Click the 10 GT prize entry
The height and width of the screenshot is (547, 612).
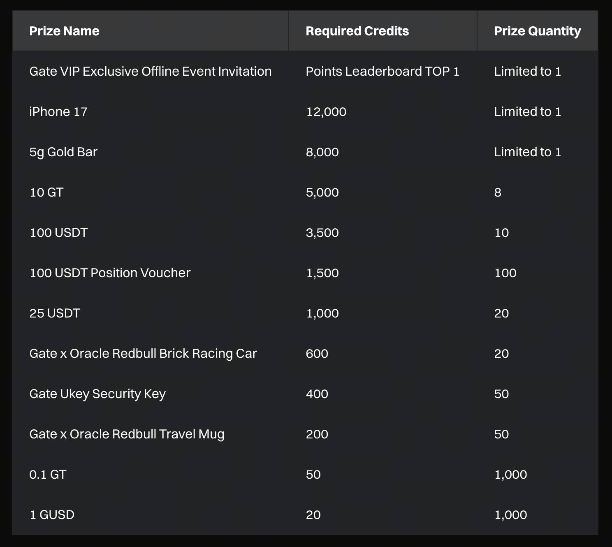tap(46, 192)
